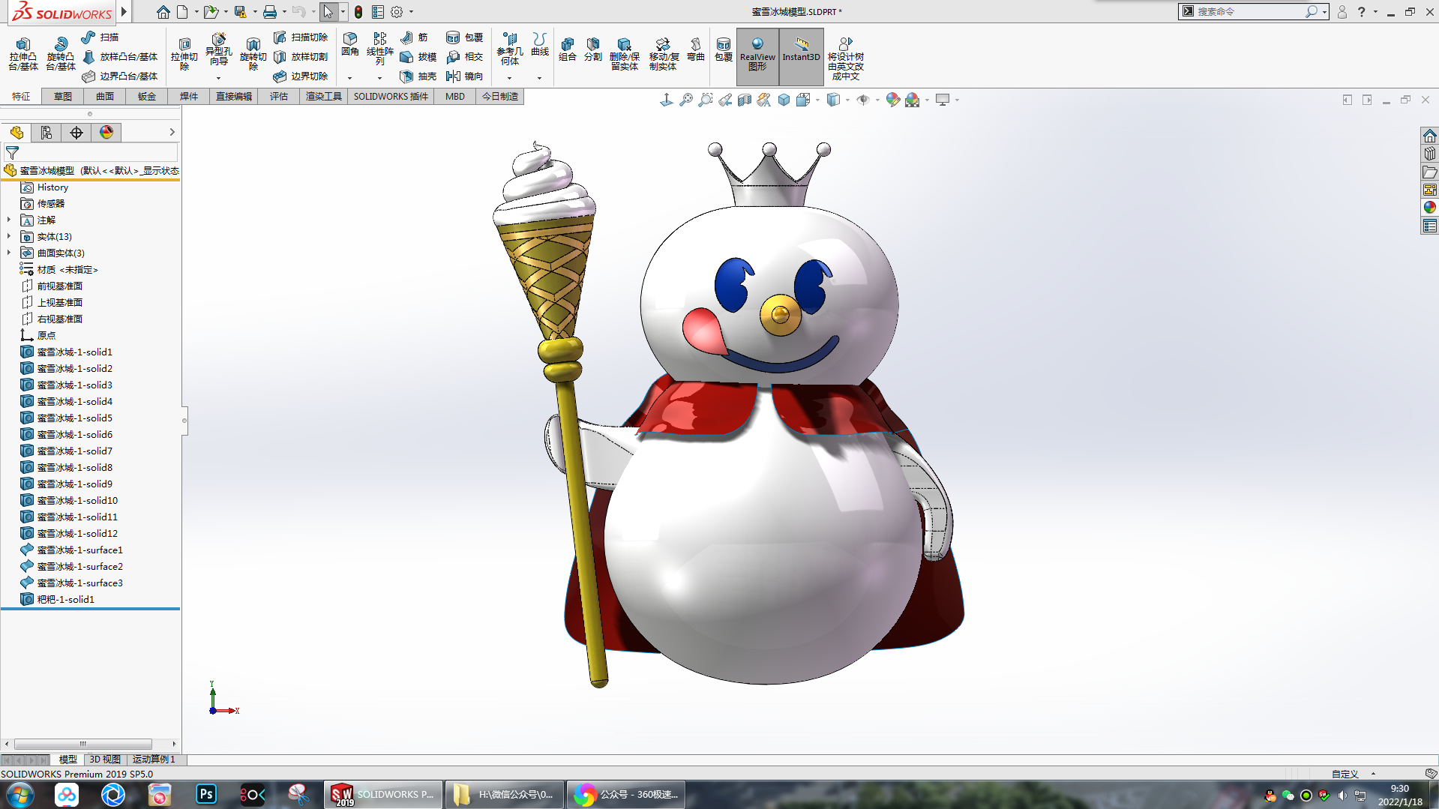Select the 组合 combine tool

(568, 49)
